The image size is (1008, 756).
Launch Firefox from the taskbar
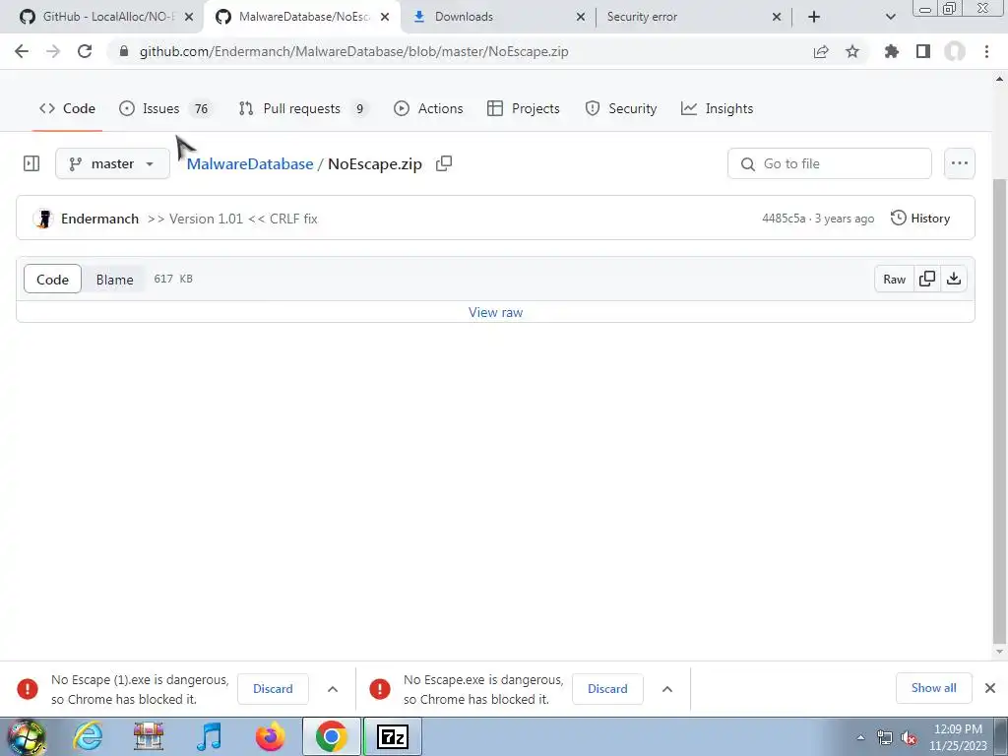tap(271, 736)
